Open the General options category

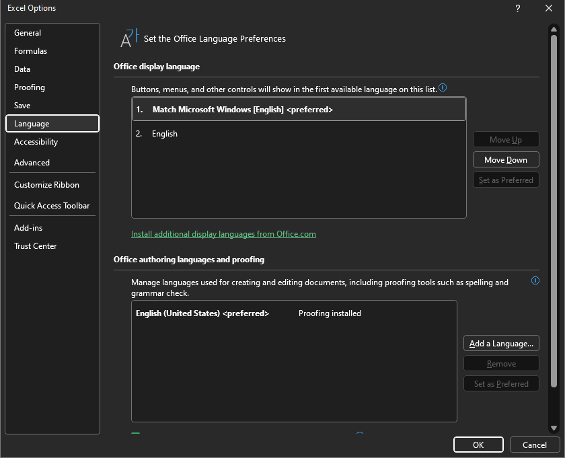52,33
